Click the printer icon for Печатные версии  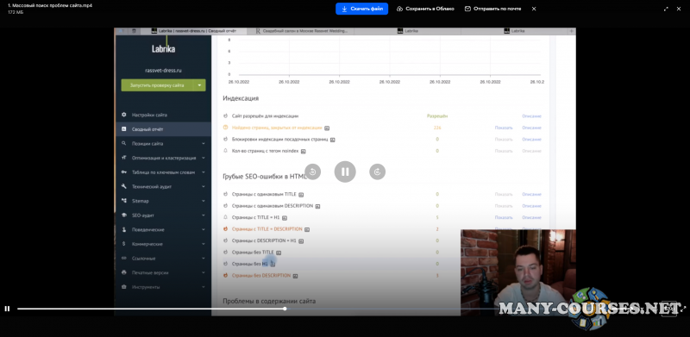tap(123, 272)
